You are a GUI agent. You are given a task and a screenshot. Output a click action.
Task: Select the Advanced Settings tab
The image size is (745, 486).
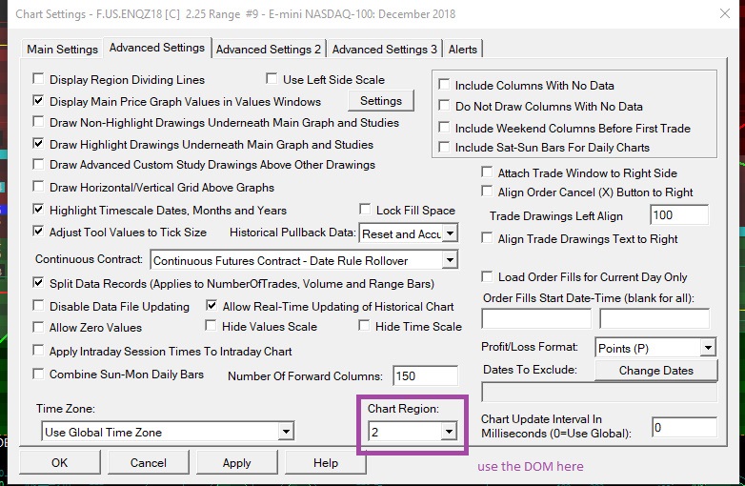coord(157,48)
